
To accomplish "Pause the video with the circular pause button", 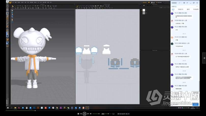I will (84, 114).
